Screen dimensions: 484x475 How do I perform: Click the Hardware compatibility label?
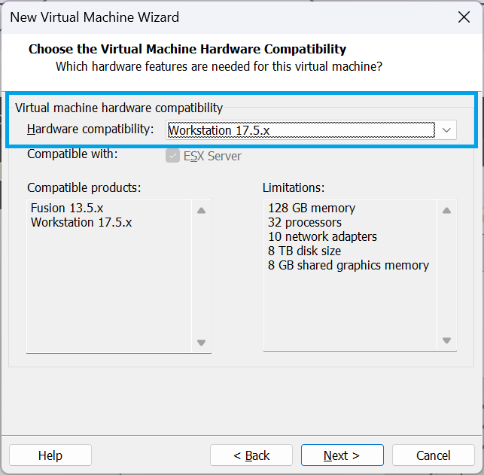90,129
